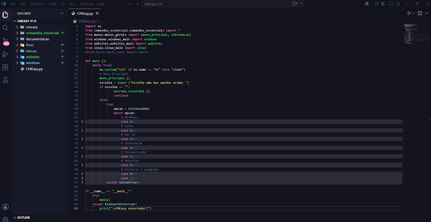Expand the websites folder
Viewport: 431px width, 222px height.
(x=17, y=57)
